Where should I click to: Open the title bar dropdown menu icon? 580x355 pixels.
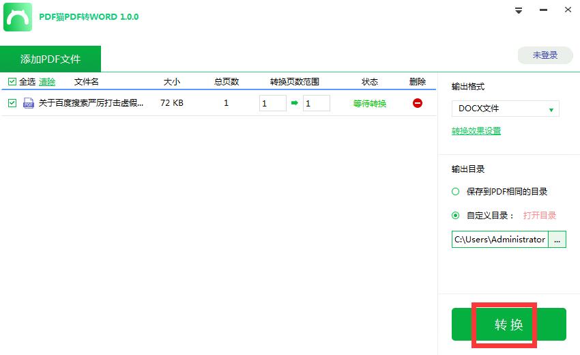[x=519, y=10]
